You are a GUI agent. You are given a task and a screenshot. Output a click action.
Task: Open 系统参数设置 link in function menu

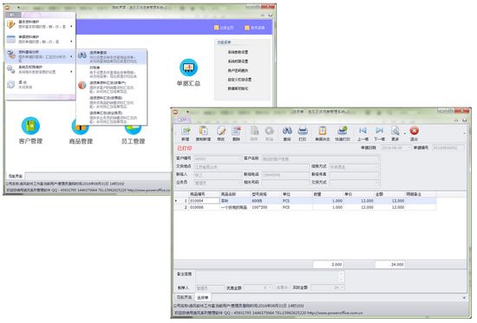pyautogui.click(x=238, y=52)
